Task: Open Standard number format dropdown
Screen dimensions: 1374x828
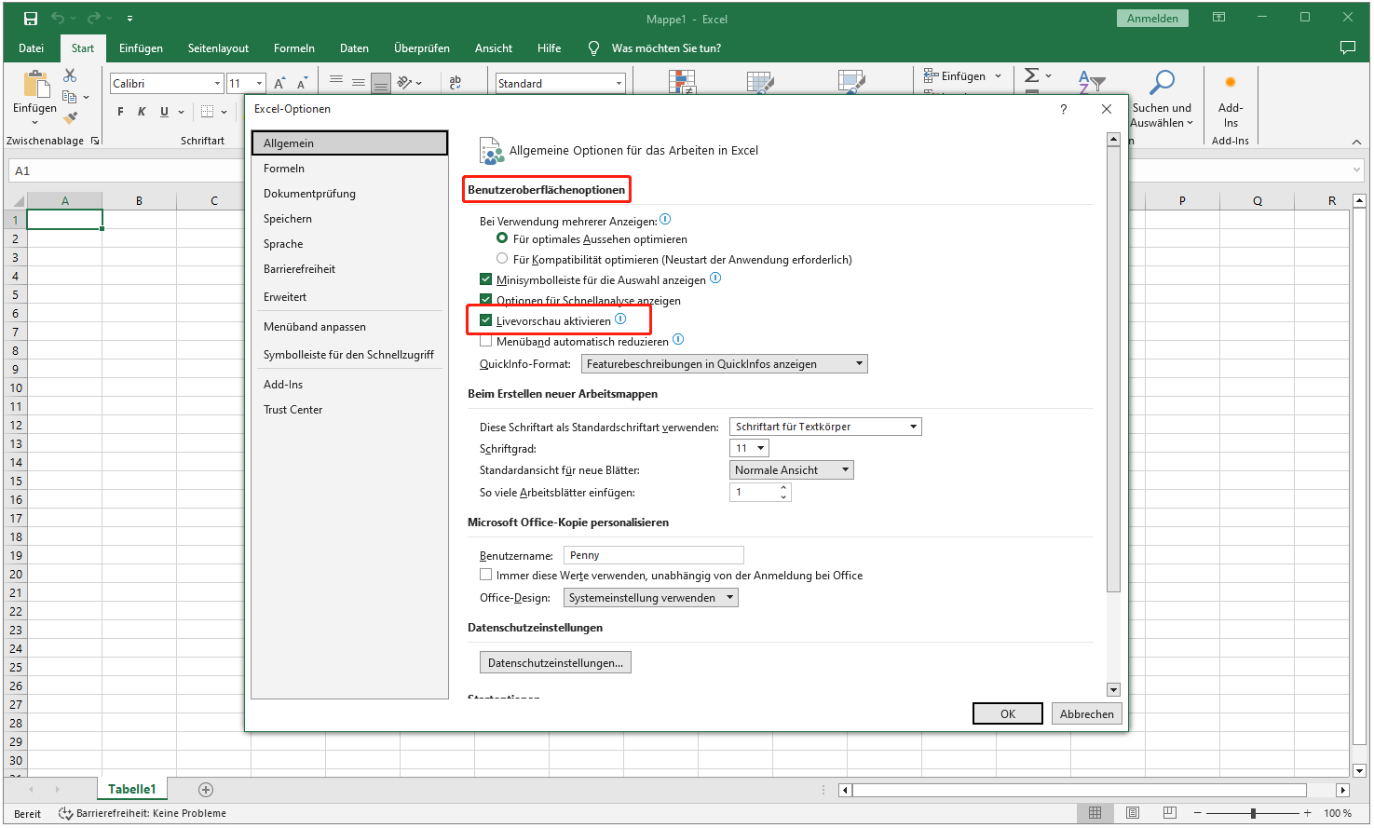Action: (x=619, y=84)
